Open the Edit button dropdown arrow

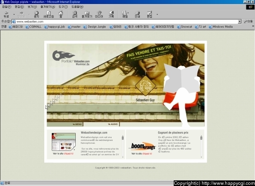pos(157,14)
